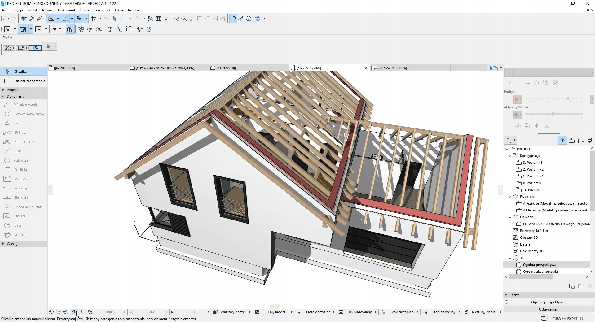Image resolution: width=595 pixels, height=322 pixels.
Task: Select the eyedropper pick-up parameters tool
Action: pos(32,19)
